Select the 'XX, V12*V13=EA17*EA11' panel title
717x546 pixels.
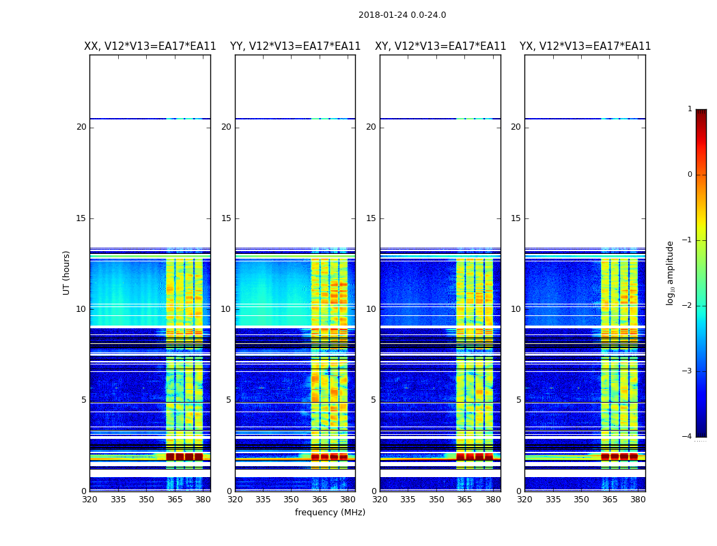click(150, 46)
